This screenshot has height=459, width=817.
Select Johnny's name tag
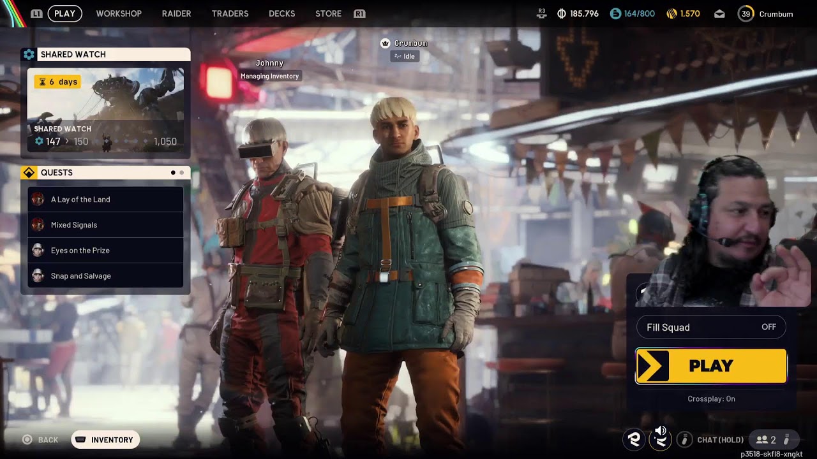click(269, 63)
